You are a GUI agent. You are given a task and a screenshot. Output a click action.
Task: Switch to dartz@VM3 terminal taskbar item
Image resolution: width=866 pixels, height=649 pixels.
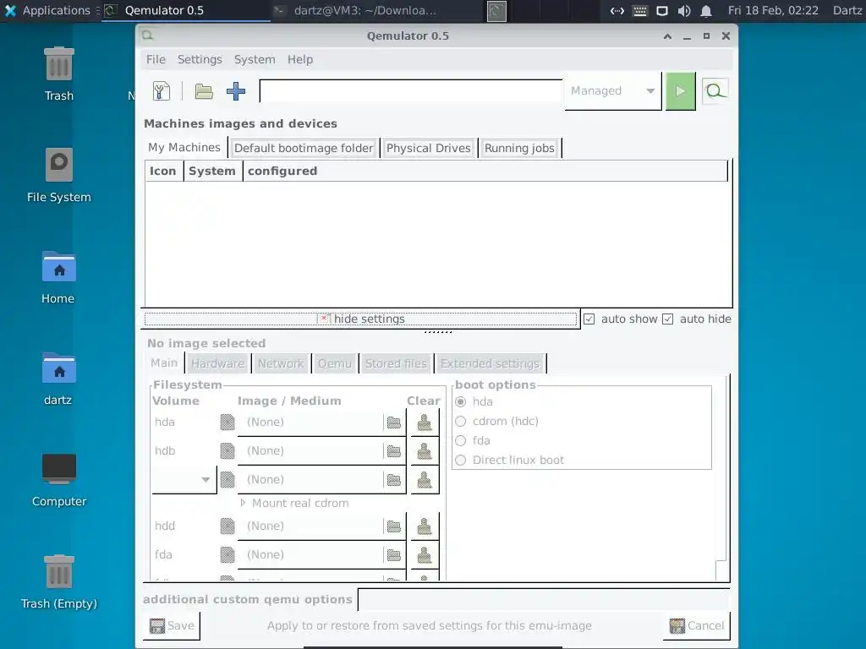[358, 10]
